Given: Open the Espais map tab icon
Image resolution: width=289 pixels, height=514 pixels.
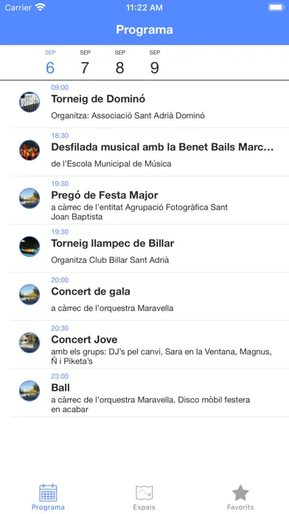Looking at the screenshot, I should 144,493.
